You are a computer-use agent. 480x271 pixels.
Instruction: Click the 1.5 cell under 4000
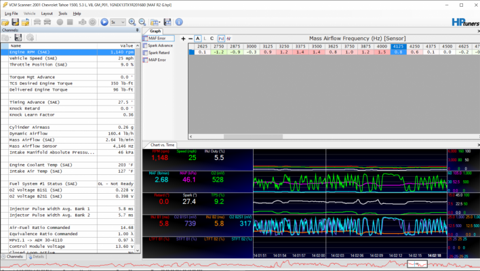[x=382, y=52]
